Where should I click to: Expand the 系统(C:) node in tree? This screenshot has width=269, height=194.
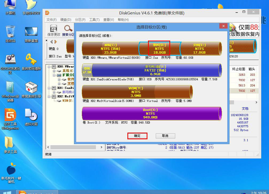click(x=54, y=71)
